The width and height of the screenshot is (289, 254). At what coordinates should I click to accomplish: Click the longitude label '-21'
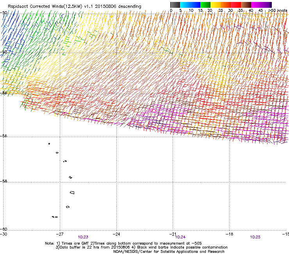point(173,234)
